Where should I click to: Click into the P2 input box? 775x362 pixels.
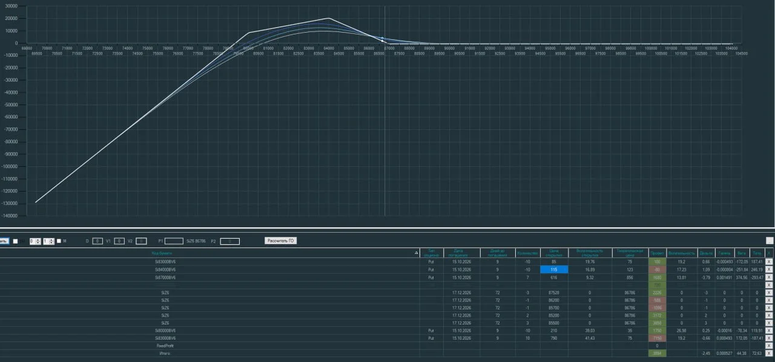pyautogui.click(x=229, y=241)
